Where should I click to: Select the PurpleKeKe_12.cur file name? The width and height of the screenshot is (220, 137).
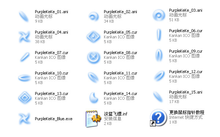coord(186,72)
